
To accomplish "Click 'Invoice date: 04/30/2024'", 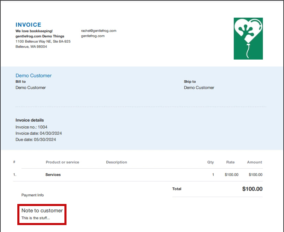I will coord(38,133).
